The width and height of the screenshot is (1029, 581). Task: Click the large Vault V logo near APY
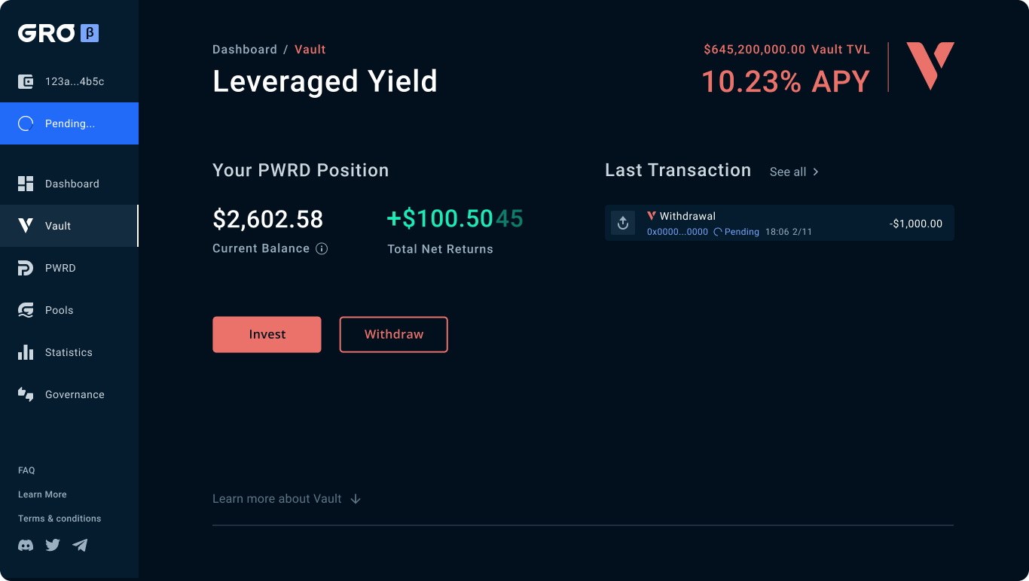click(930, 66)
